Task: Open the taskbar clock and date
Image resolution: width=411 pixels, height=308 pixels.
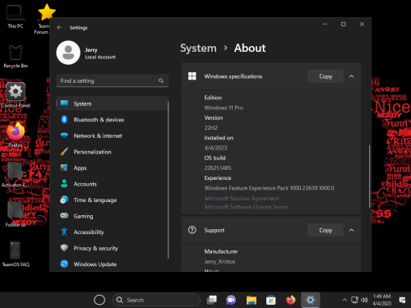Action: [x=381, y=300]
